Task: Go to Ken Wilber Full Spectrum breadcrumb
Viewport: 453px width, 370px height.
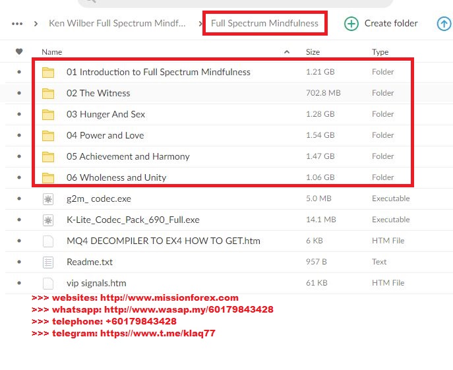Action: pos(117,23)
